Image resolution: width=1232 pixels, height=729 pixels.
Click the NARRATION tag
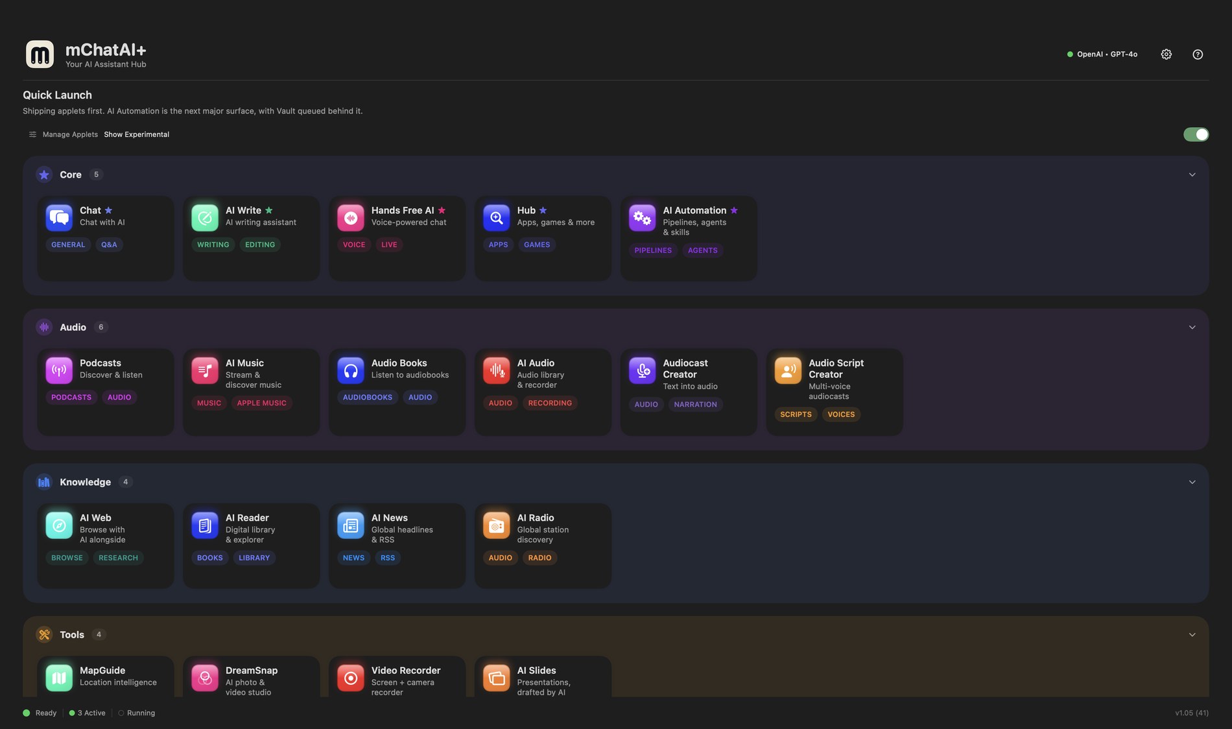click(695, 404)
